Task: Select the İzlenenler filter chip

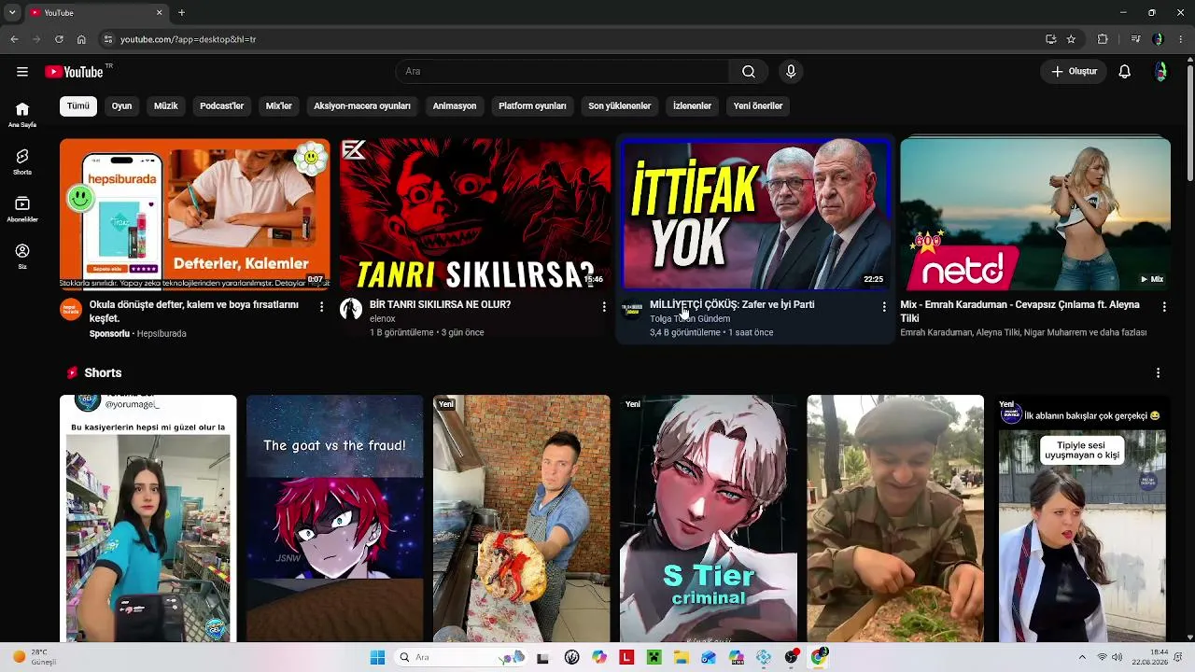Action: click(x=693, y=106)
